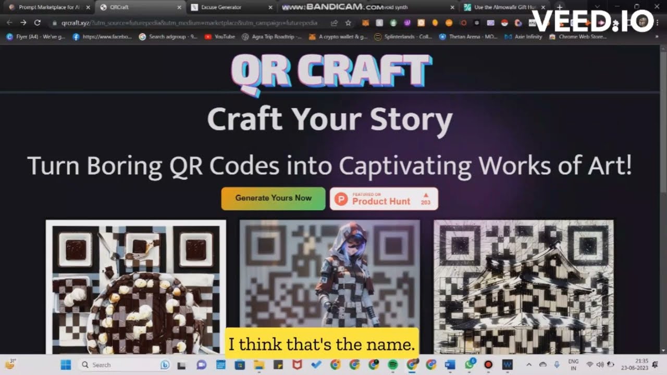The image size is (667, 375).
Task: Open WhatsApp from the taskbar
Action: tap(470, 365)
